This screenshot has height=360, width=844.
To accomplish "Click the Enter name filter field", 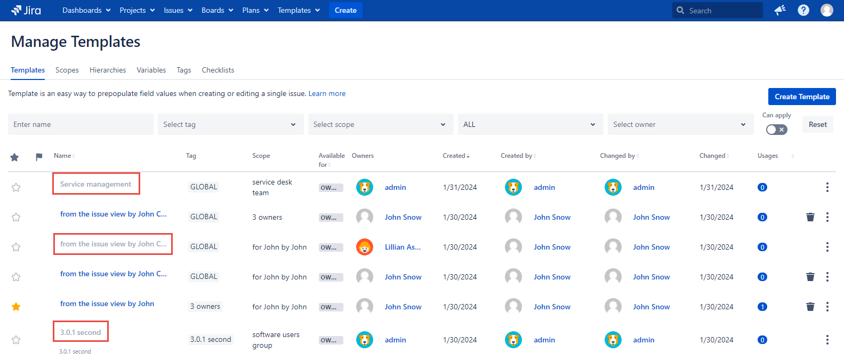I will click(81, 124).
